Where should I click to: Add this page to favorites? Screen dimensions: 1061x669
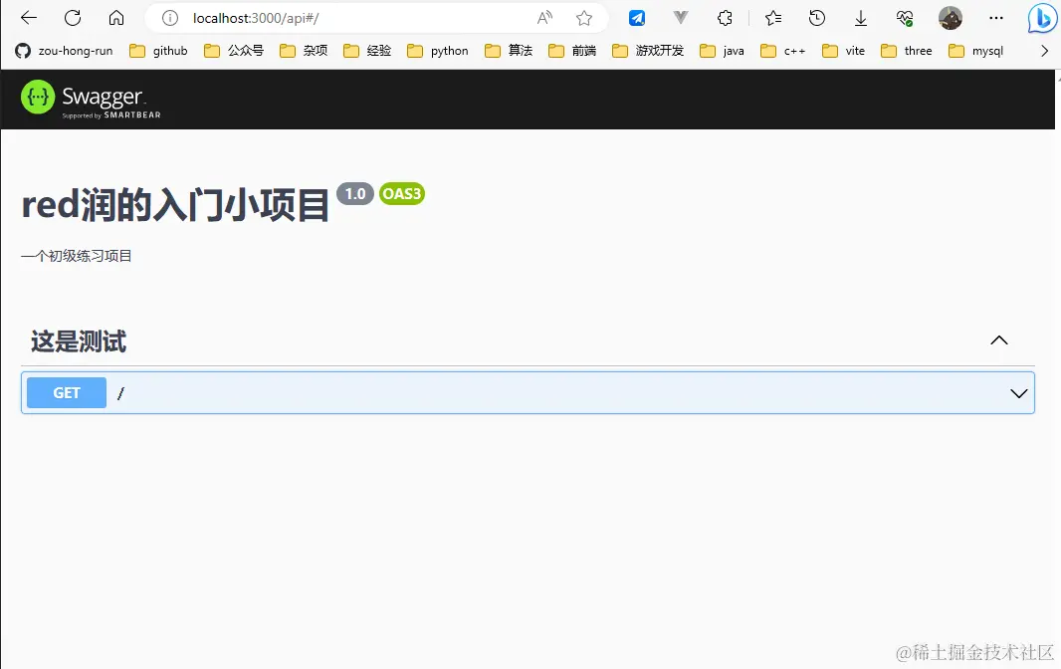(584, 18)
